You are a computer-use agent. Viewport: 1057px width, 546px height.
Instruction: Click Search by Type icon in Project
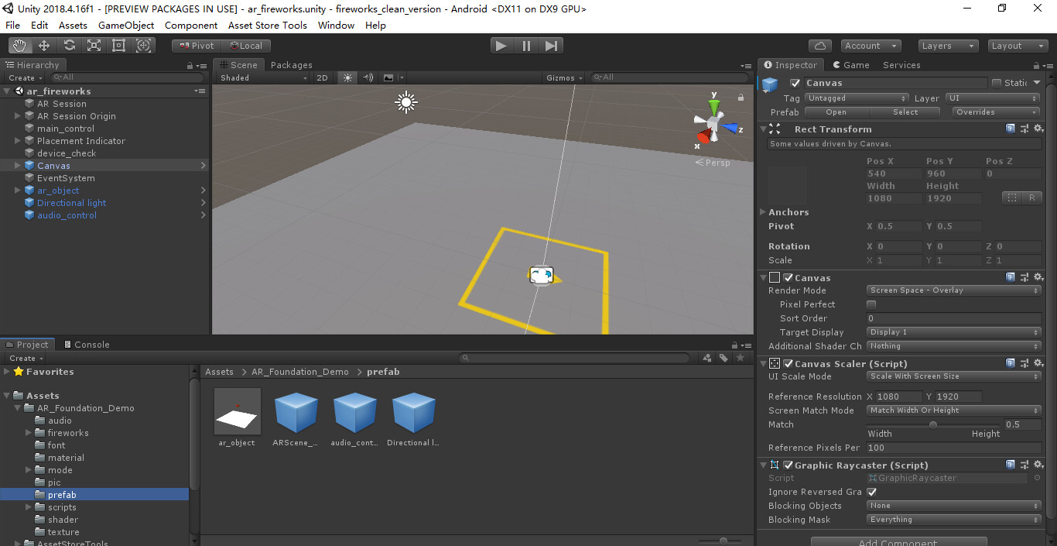(707, 358)
